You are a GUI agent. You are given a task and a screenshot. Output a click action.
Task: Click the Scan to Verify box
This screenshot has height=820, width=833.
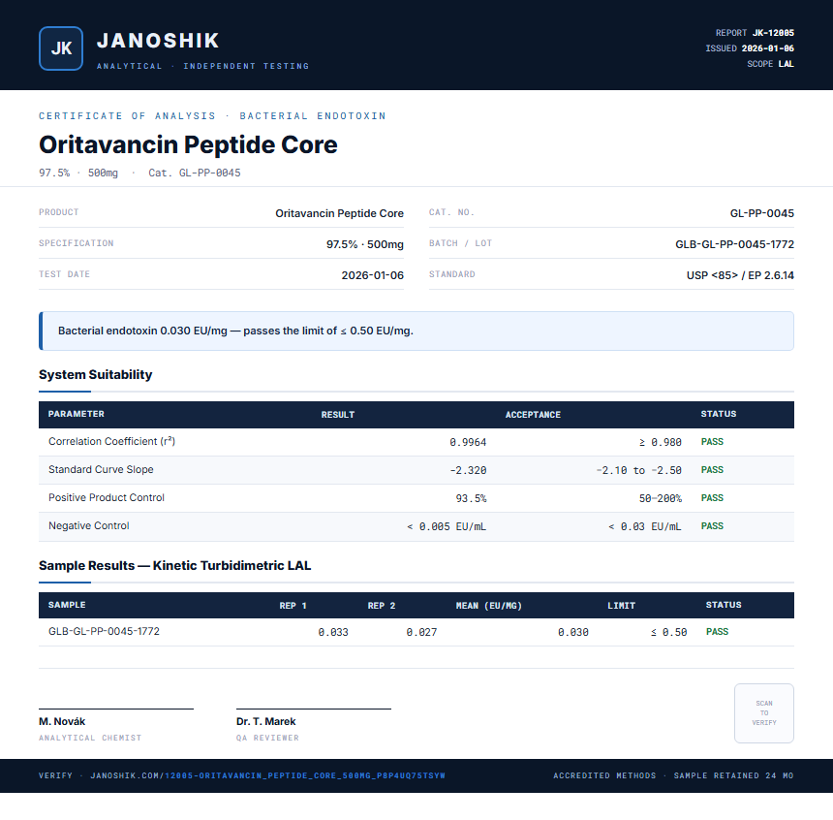pos(764,713)
